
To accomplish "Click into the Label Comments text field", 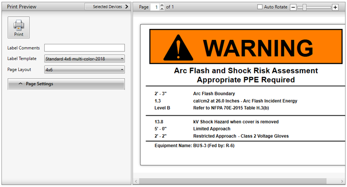I will coord(84,48).
